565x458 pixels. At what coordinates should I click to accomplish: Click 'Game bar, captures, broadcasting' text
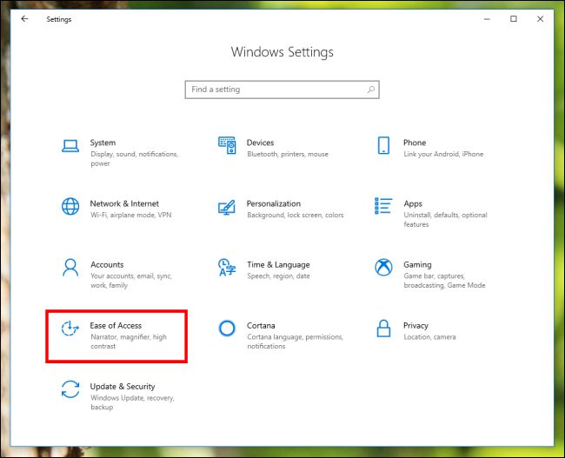444,281
